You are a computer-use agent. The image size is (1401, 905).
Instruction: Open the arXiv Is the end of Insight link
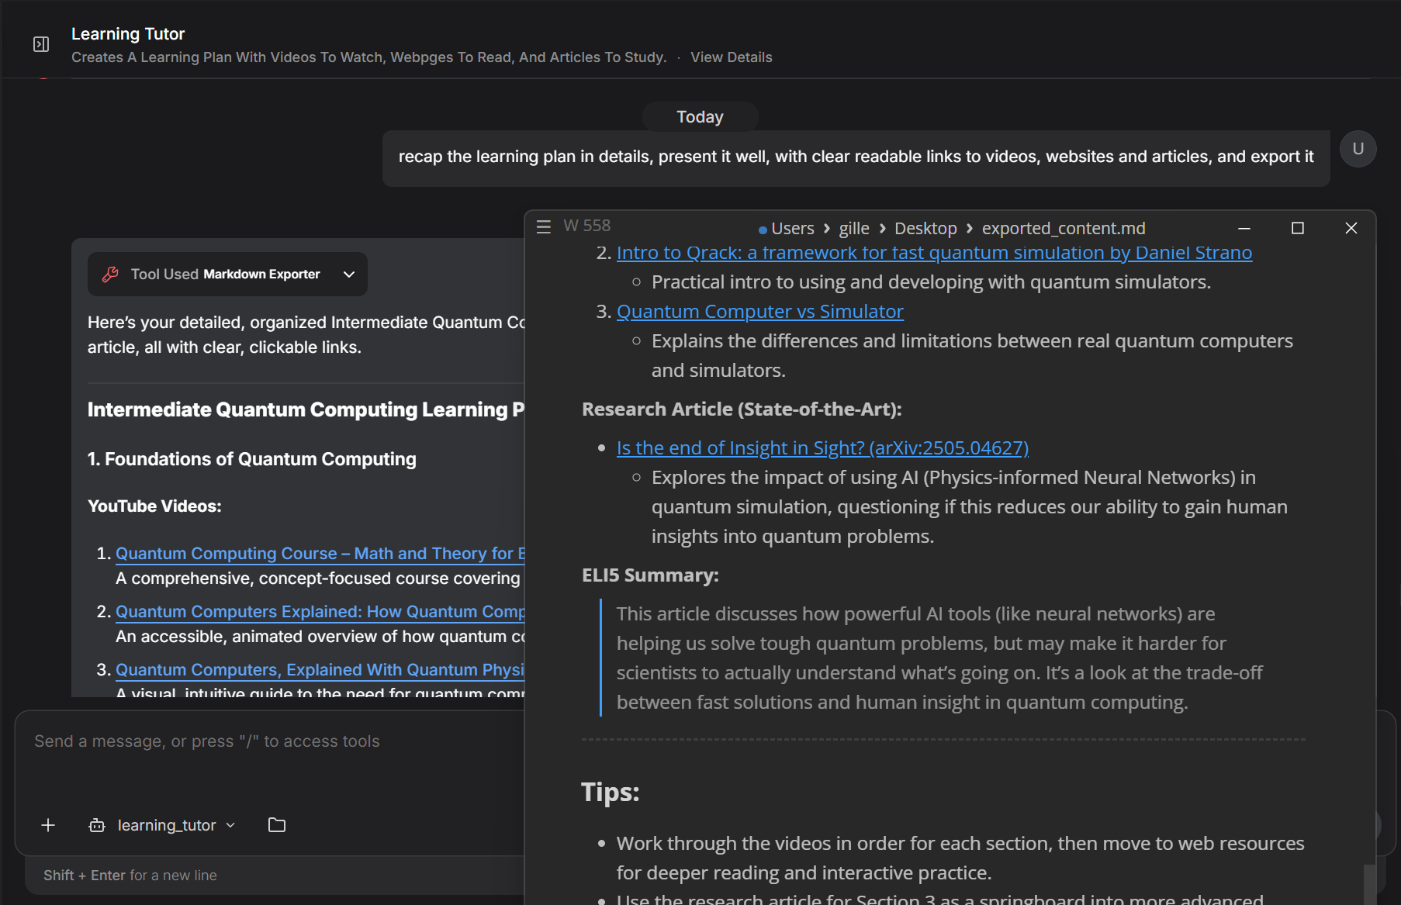(x=822, y=447)
